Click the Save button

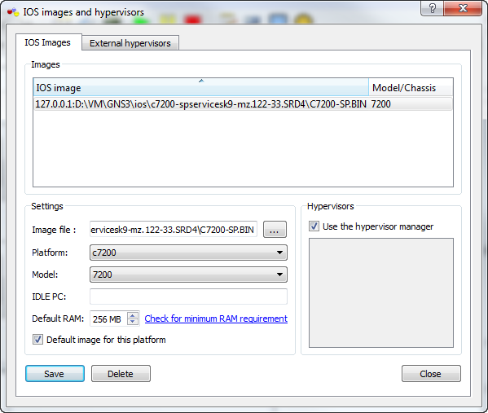click(x=55, y=373)
